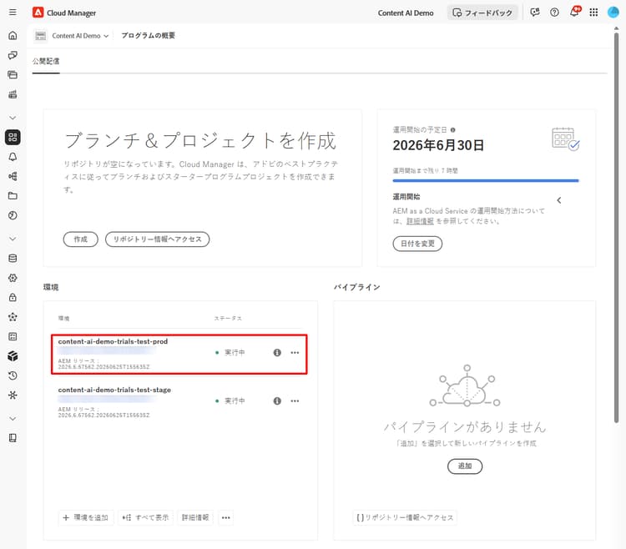Click the 日付を変更 button
The height and width of the screenshot is (549, 626).
[417, 244]
